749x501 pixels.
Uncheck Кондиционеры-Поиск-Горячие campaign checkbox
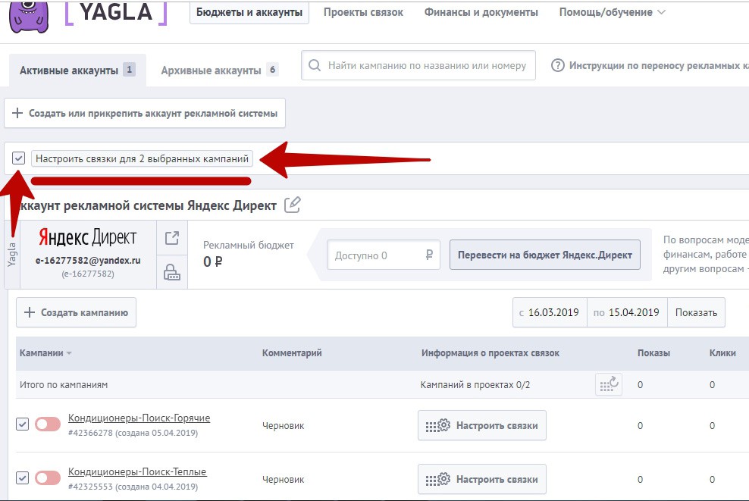point(23,424)
